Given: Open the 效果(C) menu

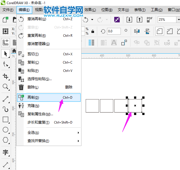Looking at the screenshot, I should tap(90, 10).
